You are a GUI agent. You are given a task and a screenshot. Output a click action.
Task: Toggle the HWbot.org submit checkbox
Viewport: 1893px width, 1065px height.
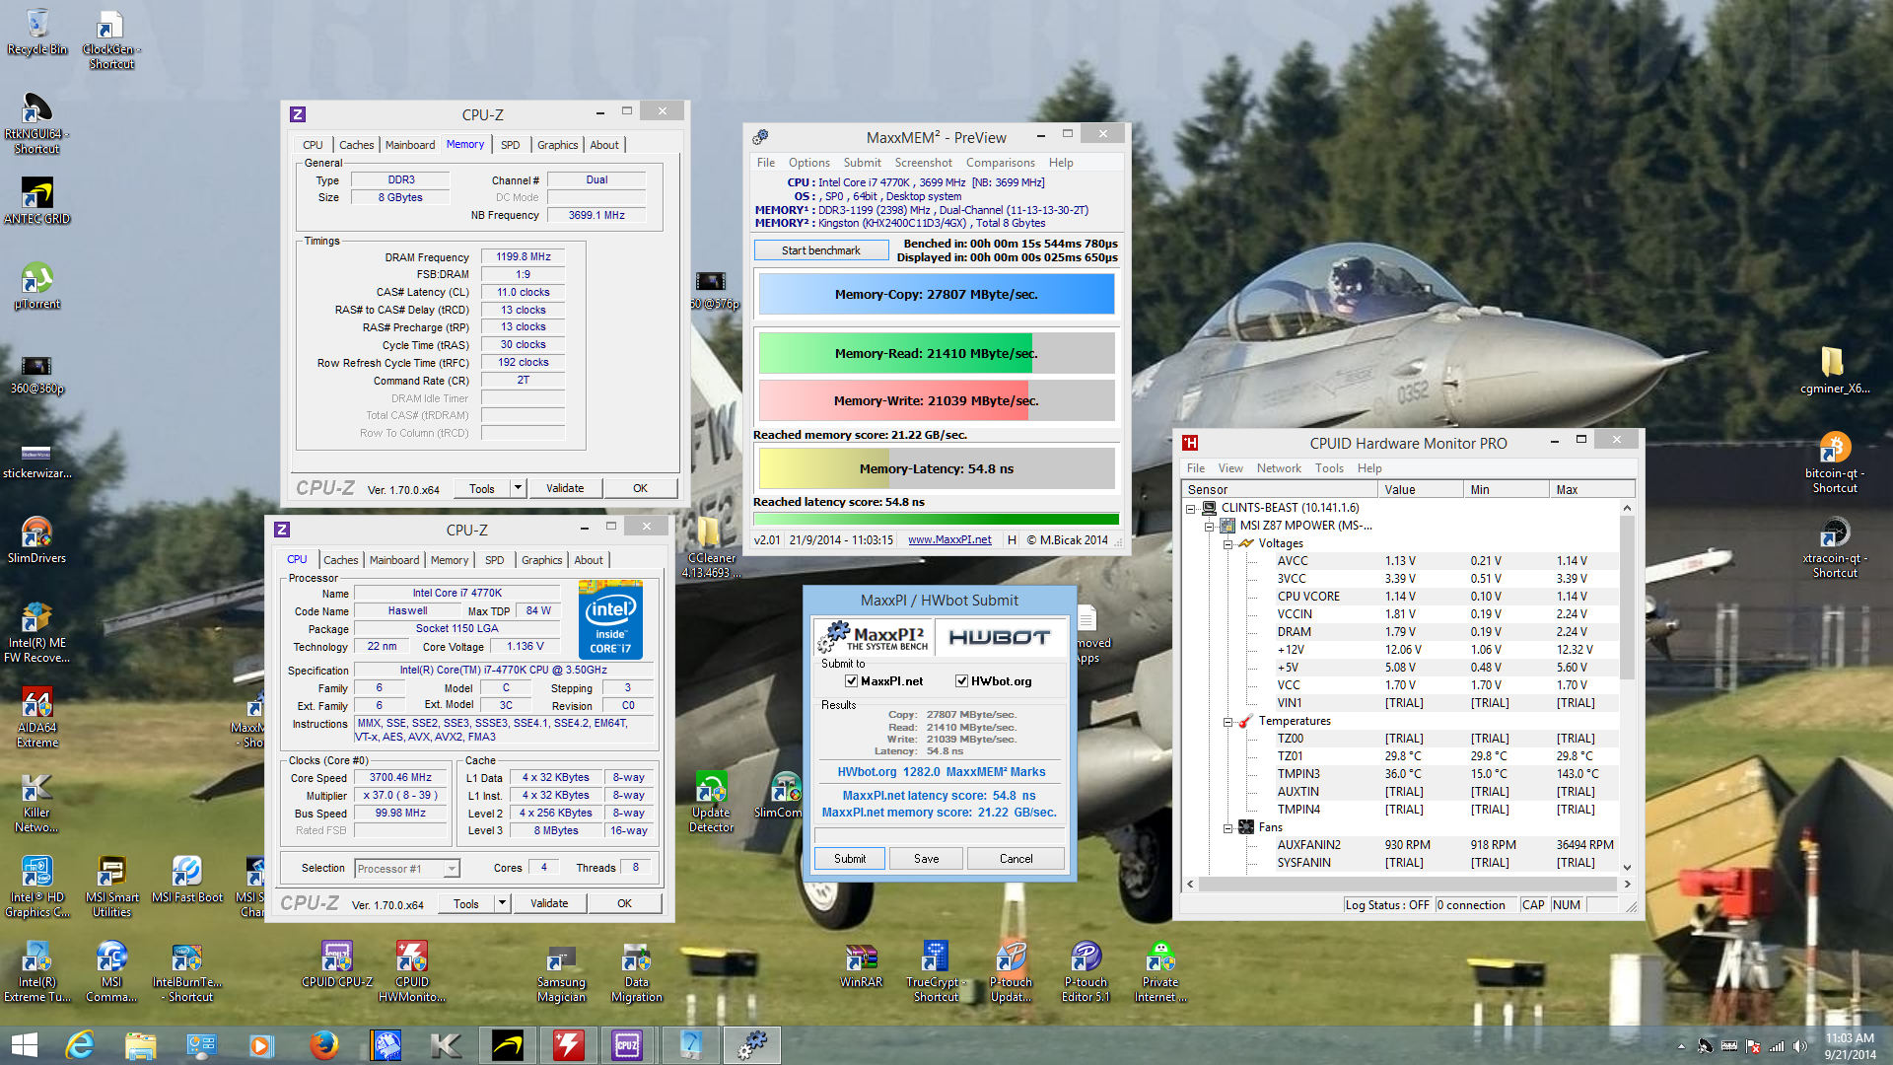[962, 681]
